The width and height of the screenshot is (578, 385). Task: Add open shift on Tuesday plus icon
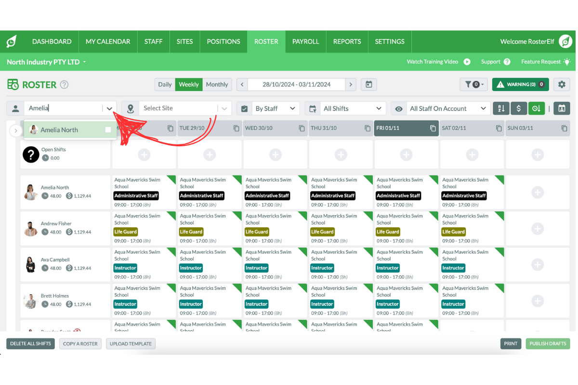(x=210, y=154)
